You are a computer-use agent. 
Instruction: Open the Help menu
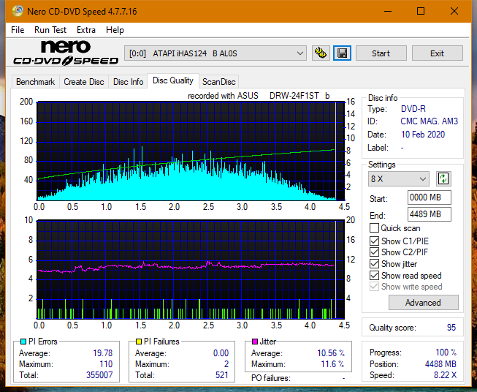coord(115,30)
